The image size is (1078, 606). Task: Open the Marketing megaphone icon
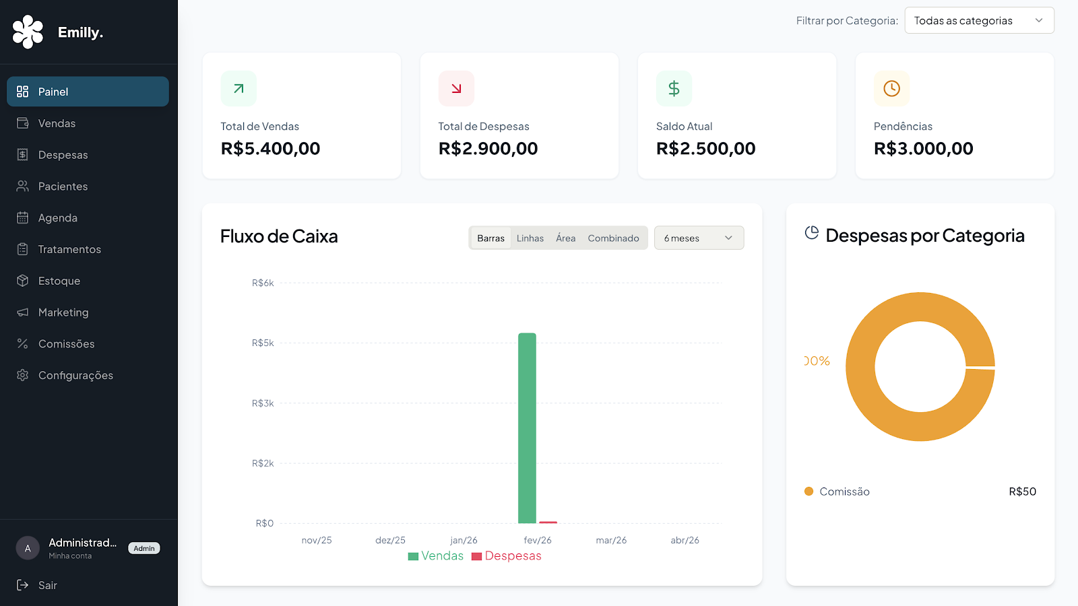[22, 312]
